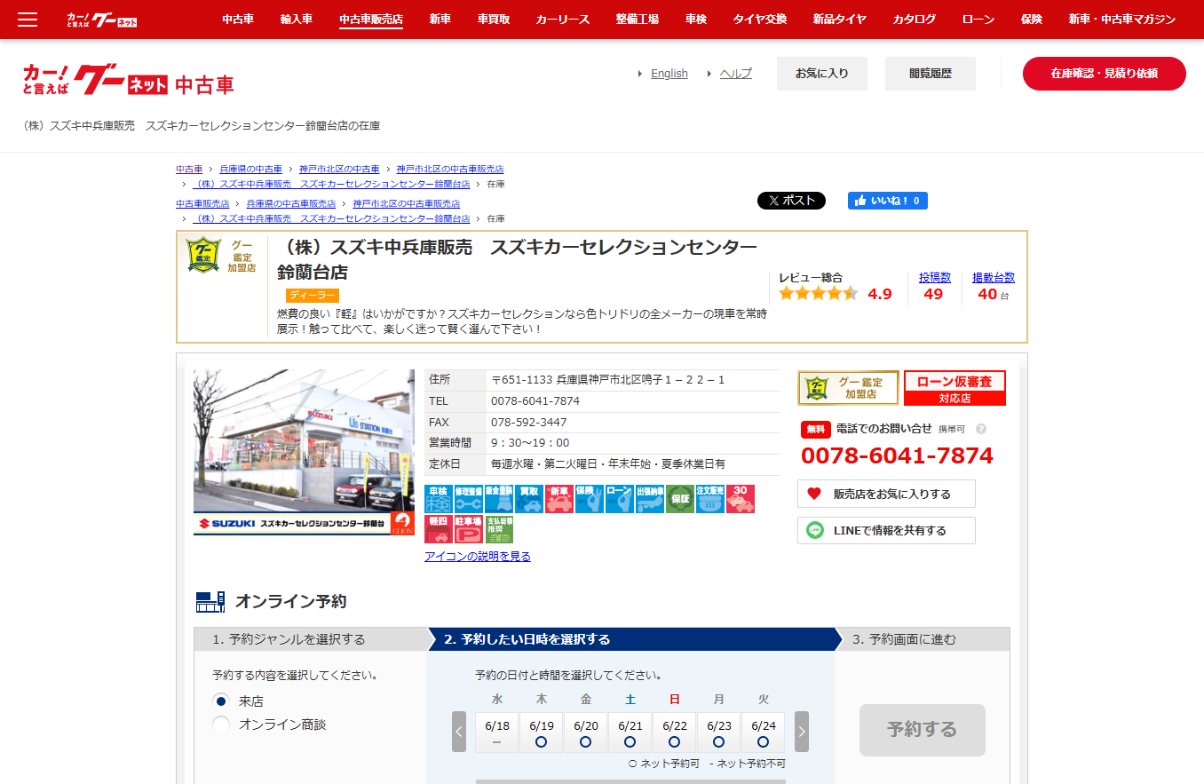
Task: Open the 掲載台数 link
Action: pos(994,277)
